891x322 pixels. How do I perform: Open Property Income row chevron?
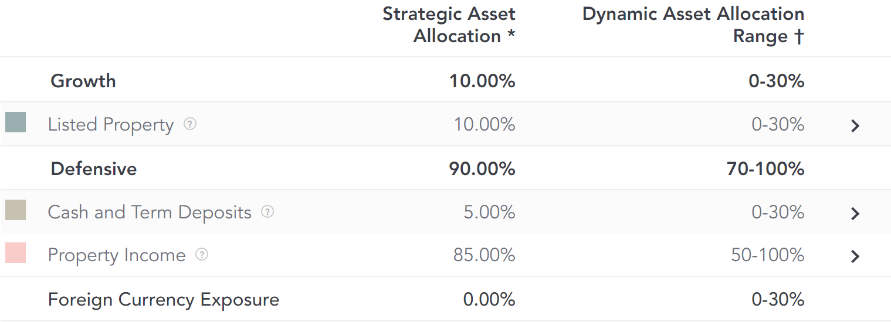(855, 256)
